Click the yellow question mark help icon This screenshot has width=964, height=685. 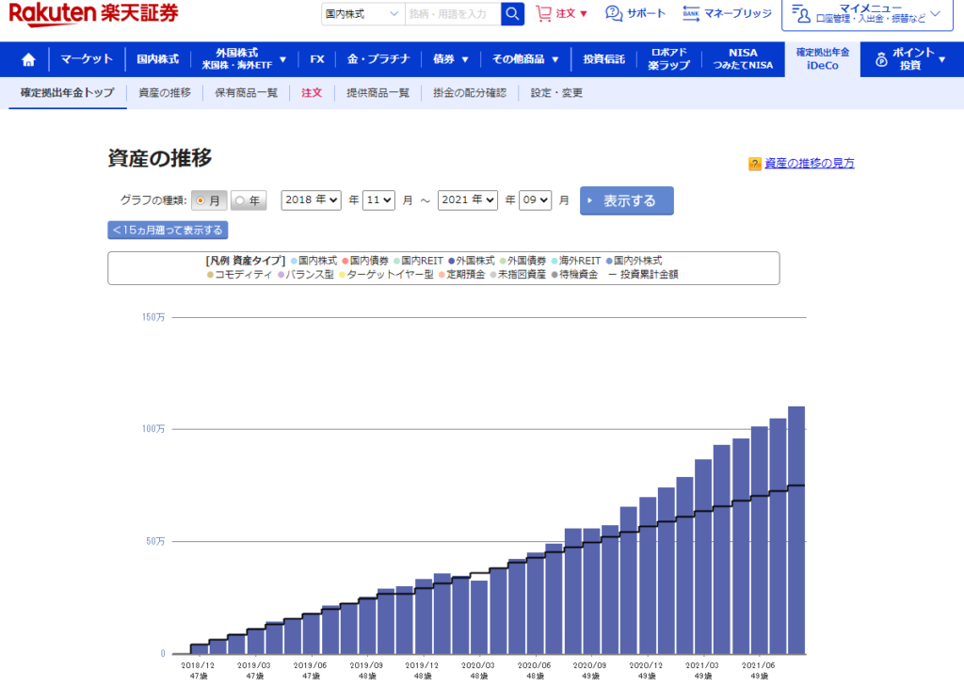point(754,164)
